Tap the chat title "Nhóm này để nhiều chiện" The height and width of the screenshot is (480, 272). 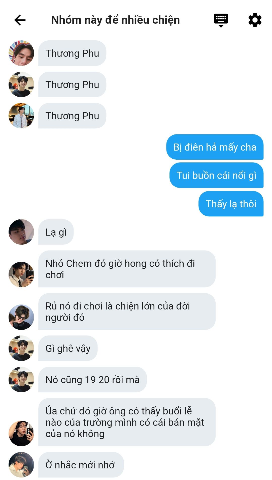(115, 20)
